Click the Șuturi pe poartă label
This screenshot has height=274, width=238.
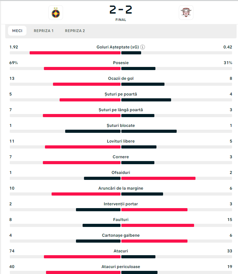tap(121, 94)
